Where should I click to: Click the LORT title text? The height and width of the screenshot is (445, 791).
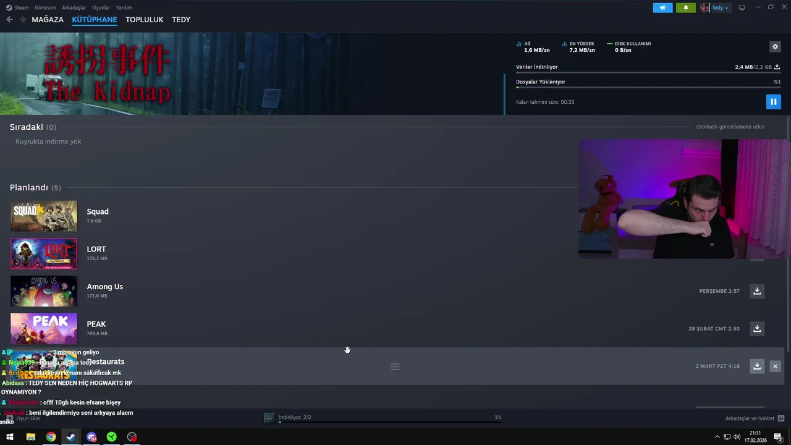(x=96, y=249)
